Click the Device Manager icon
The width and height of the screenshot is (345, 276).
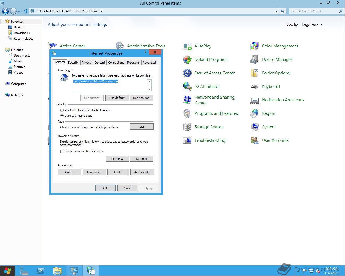[x=254, y=60]
